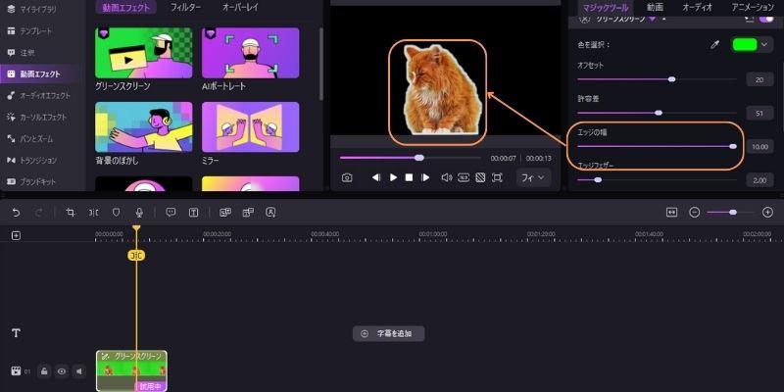Select the 動画エフェクト tab above thumbnails
Viewport: 784px width, 392px height.
(x=125, y=8)
